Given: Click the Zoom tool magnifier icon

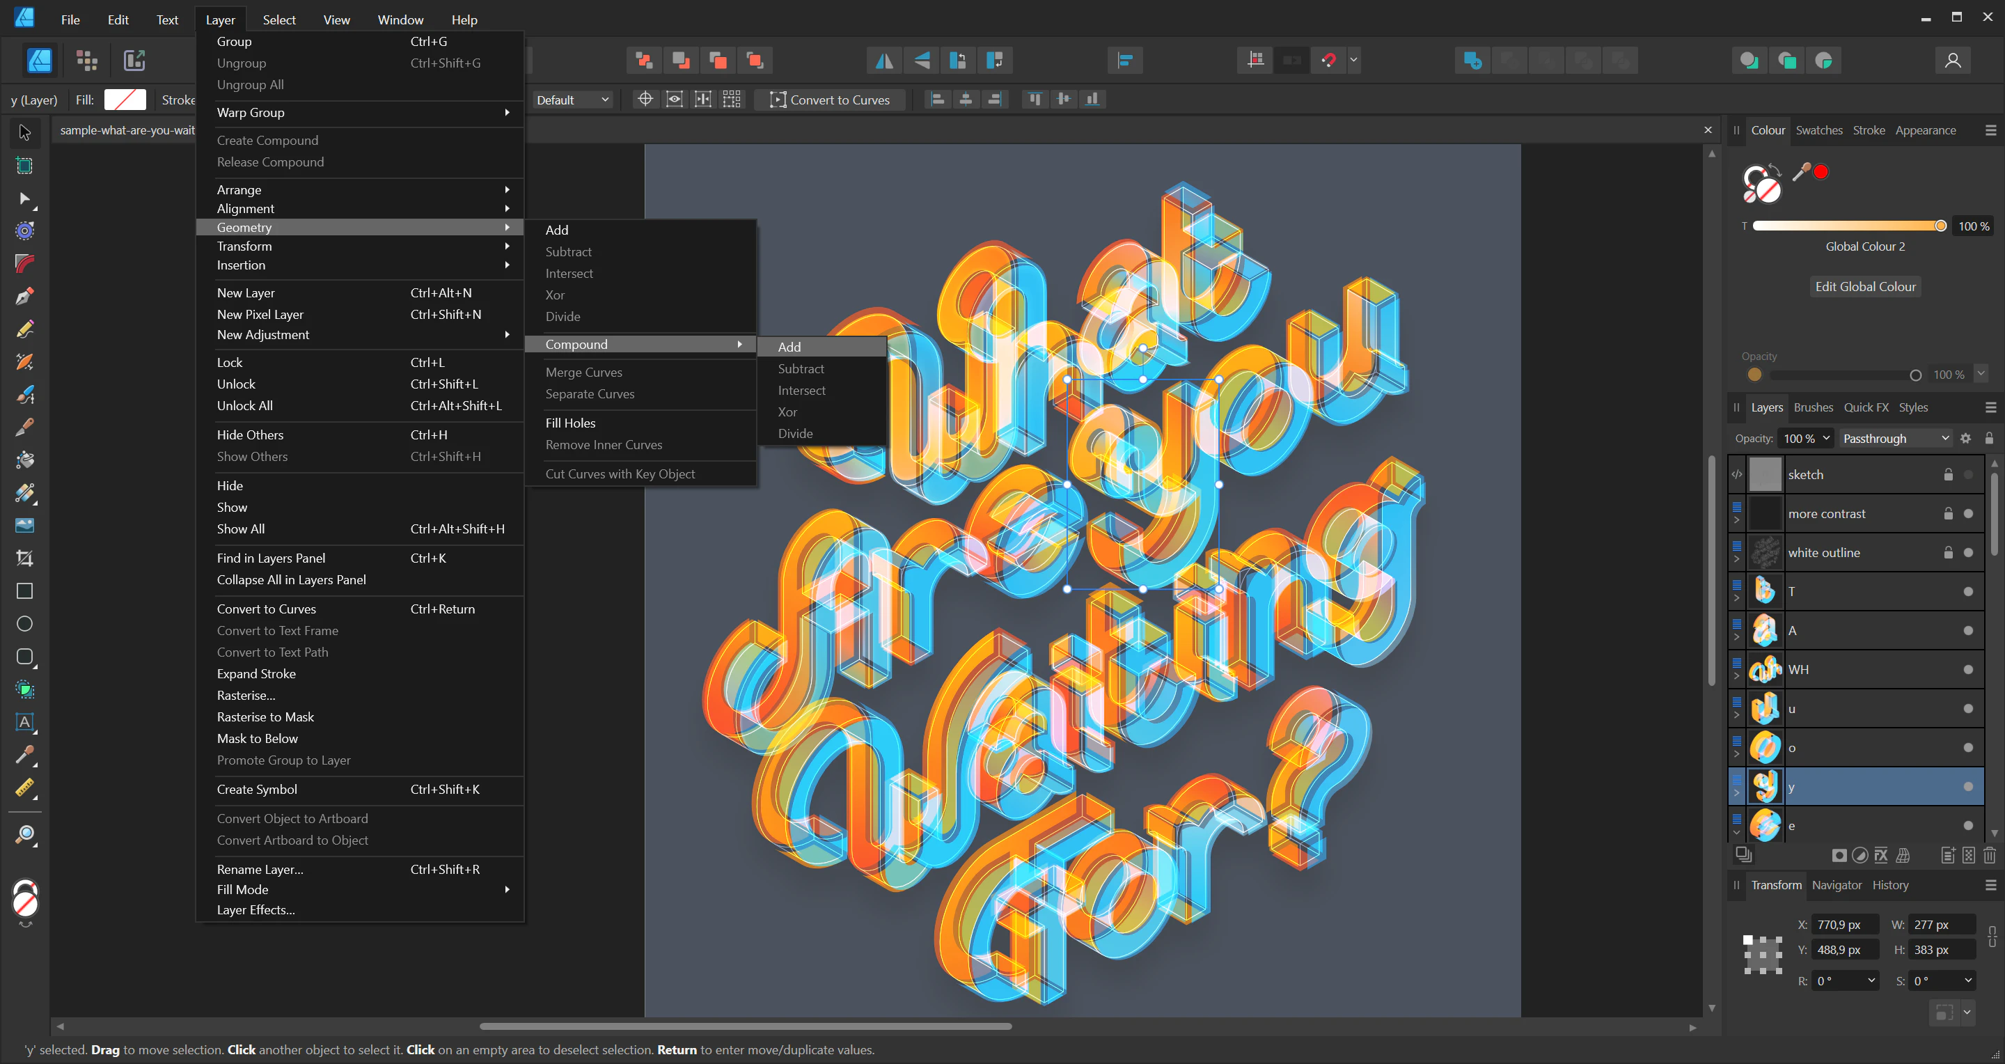Looking at the screenshot, I should tap(24, 835).
